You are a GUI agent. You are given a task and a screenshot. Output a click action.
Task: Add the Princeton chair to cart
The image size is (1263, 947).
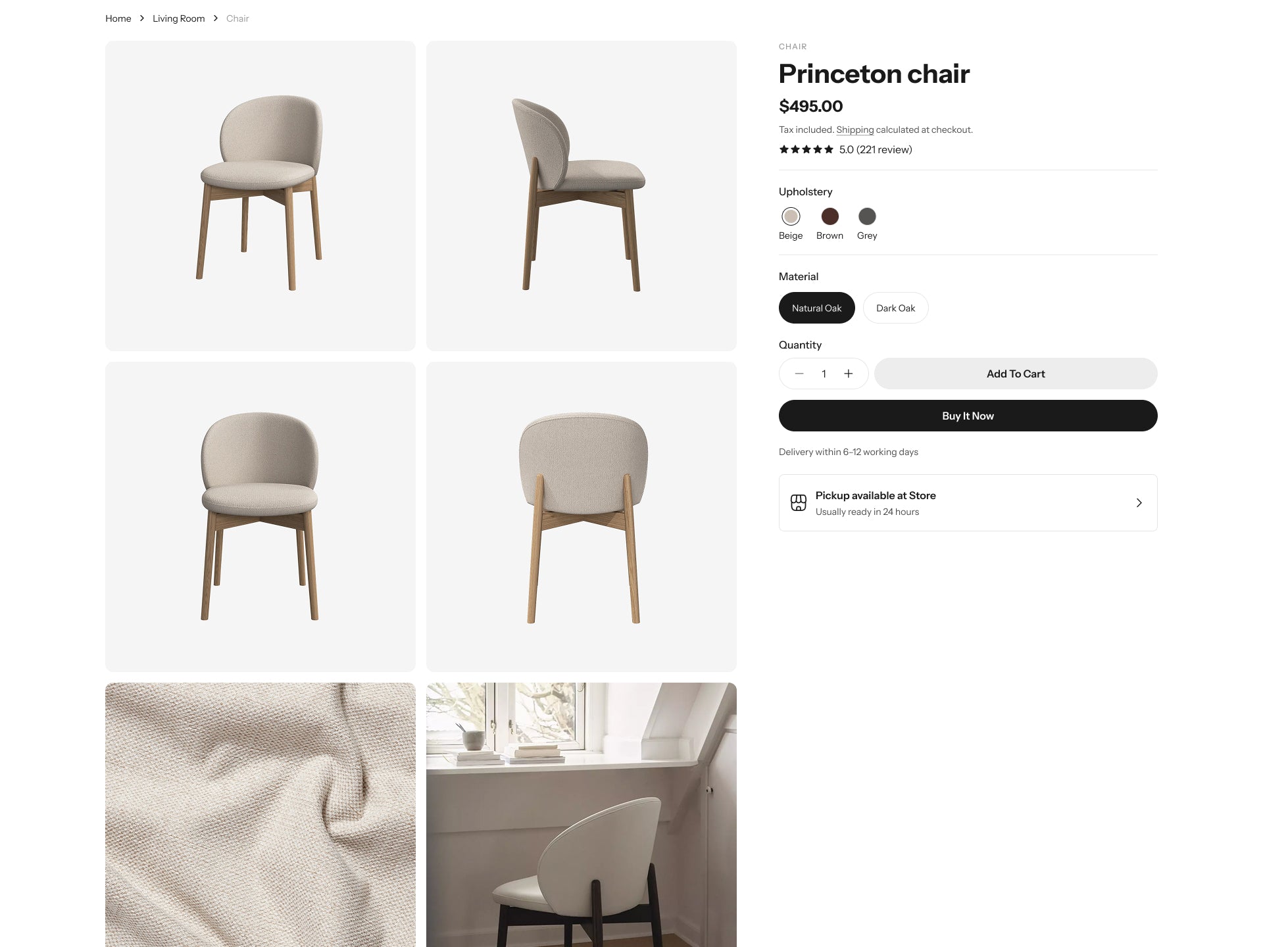tap(1016, 374)
